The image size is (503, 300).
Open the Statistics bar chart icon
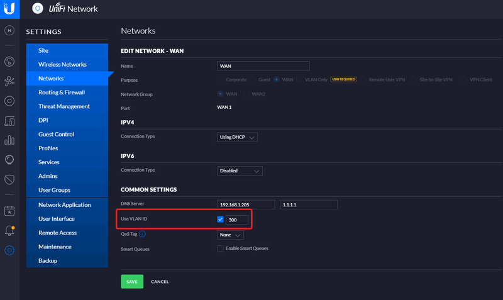pos(9,140)
